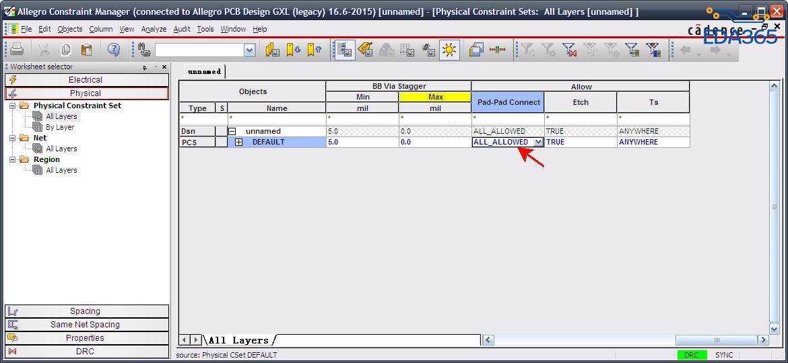Open the File menu
This screenshot has height=363, width=788.
[26, 29]
